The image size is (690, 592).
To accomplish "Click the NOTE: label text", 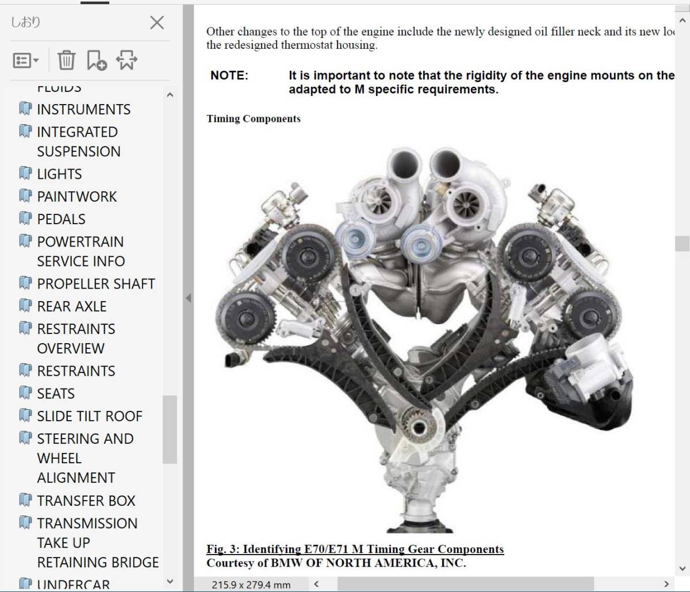I will (229, 75).
